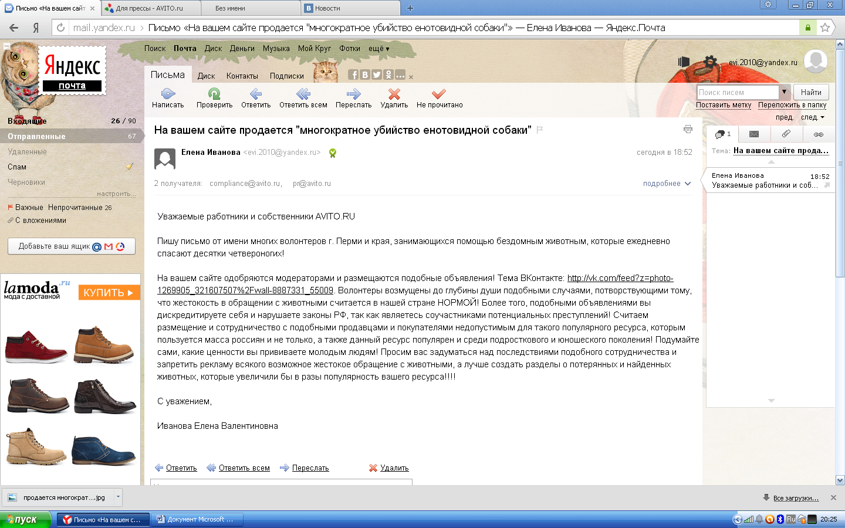Focus the Поиск писем search field
Viewport: 845px width, 528px height.
pyautogui.click(x=738, y=92)
